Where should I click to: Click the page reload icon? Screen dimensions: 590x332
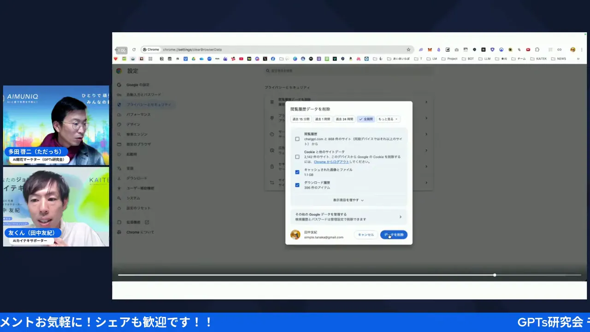pos(134,49)
